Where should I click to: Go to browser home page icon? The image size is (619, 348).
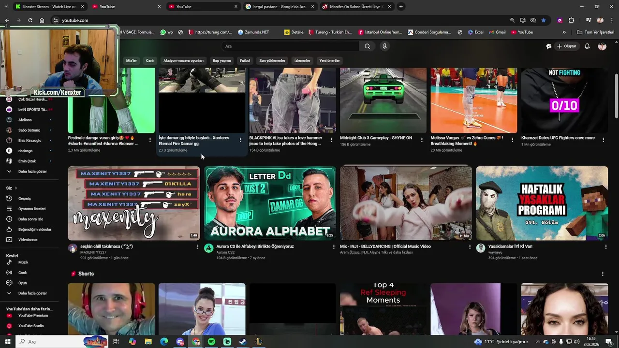(x=42, y=20)
